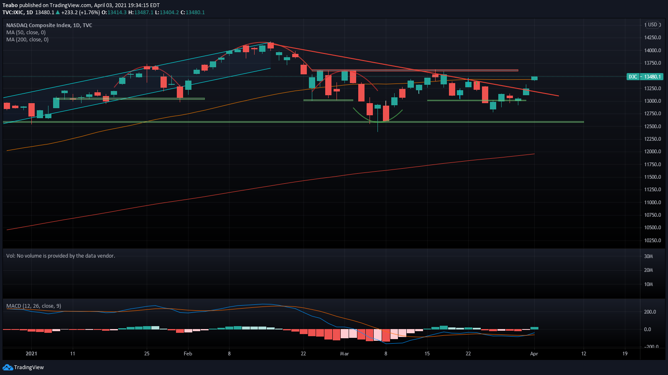The width and height of the screenshot is (668, 375).
Task: Click the 10M volume axis label
Action: click(648, 284)
